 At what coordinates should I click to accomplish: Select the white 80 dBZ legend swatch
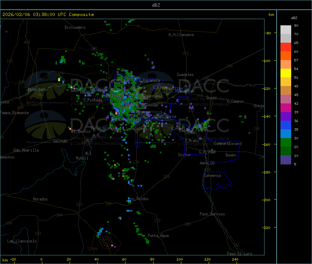[x=286, y=30]
